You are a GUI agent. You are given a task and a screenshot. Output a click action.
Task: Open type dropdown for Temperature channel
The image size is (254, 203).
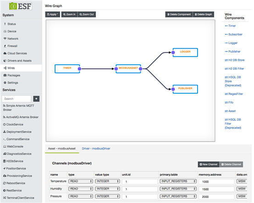click(x=81, y=181)
